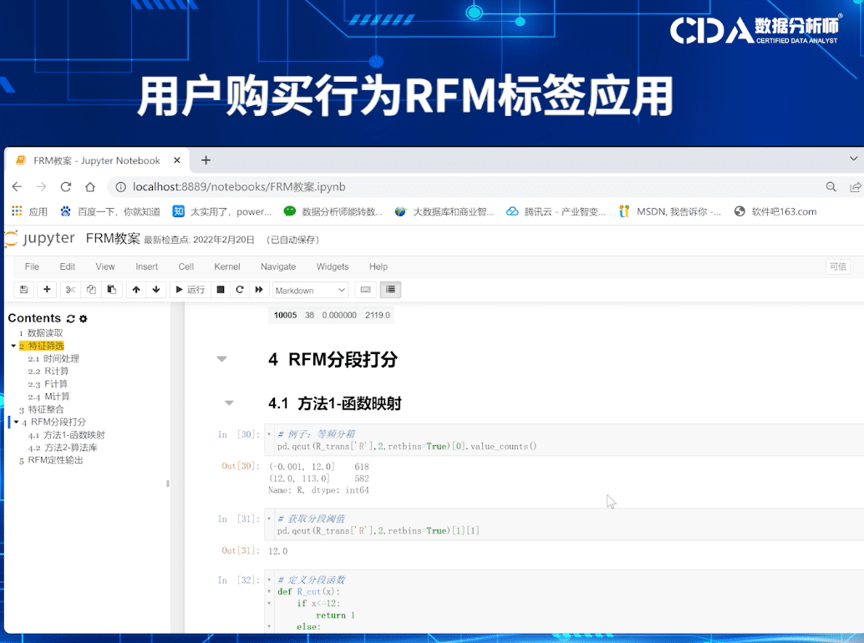Move selected cell up arrow
The image size is (864, 643).
136,290
